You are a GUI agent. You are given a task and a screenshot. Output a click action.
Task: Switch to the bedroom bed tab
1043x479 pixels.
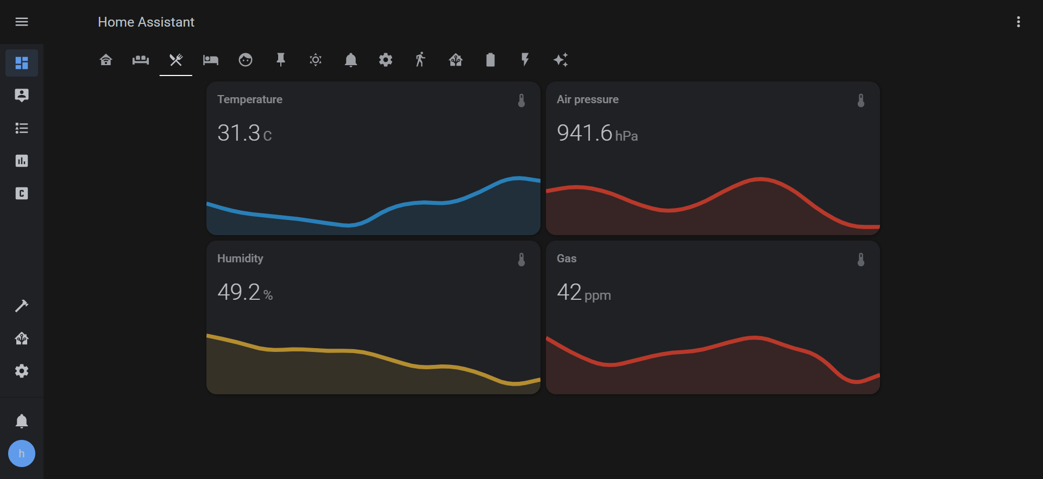[x=211, y=60]
